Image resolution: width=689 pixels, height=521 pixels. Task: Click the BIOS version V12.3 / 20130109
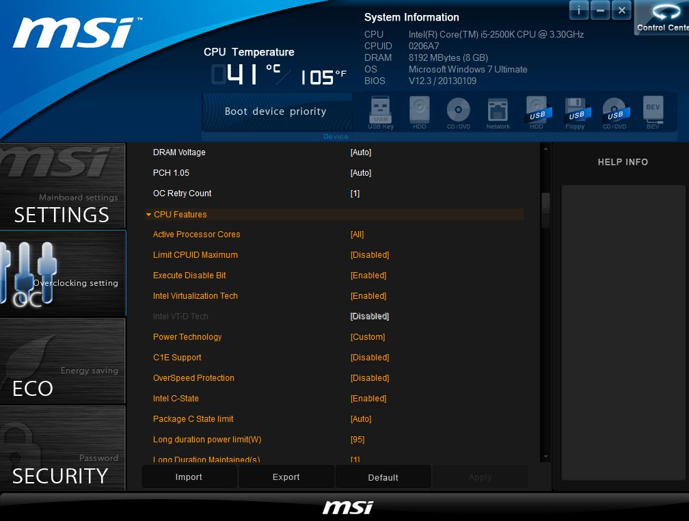442,81
